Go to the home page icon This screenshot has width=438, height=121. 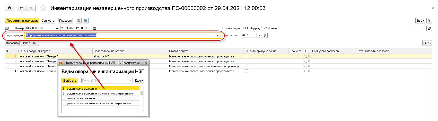click(x=9, y=8)
